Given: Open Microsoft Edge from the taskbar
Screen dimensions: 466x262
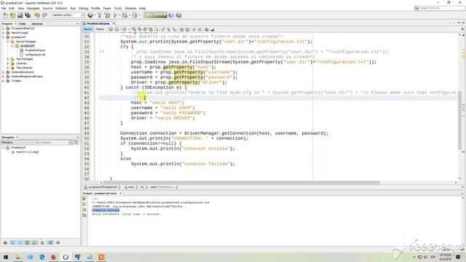Looking at the screenshot, I should (42, 257).
